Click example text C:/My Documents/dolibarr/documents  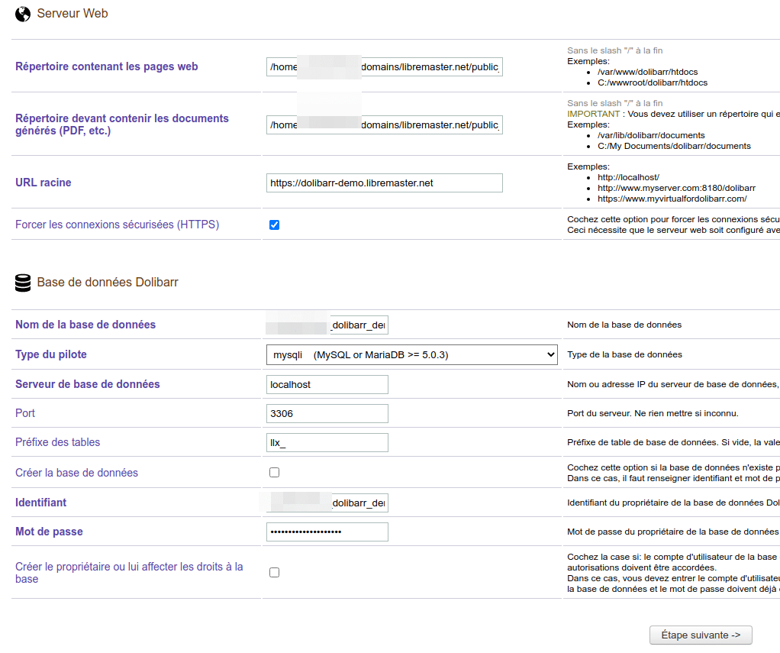pos(674,146)
